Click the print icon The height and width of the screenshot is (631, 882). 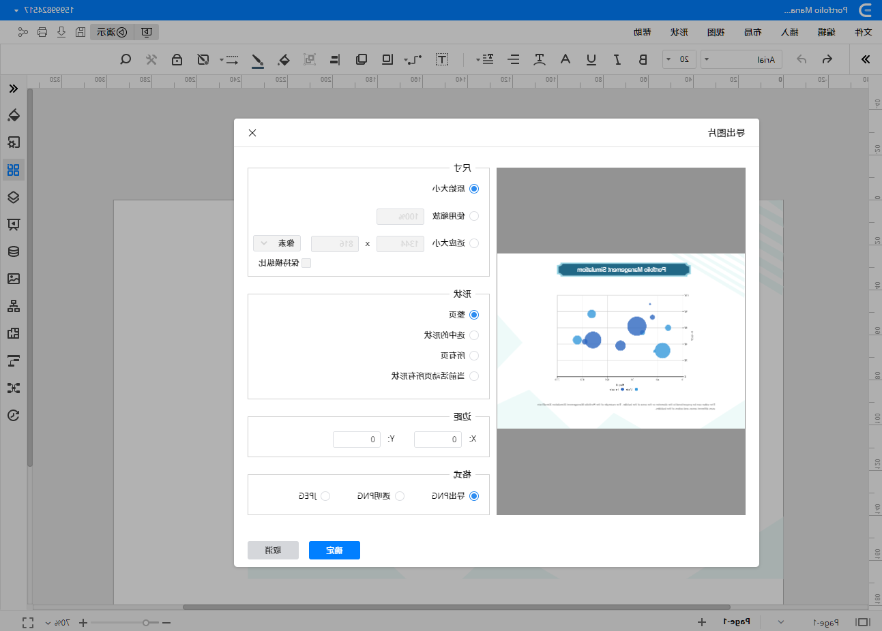pyautogui.click(x=42, y=32)
